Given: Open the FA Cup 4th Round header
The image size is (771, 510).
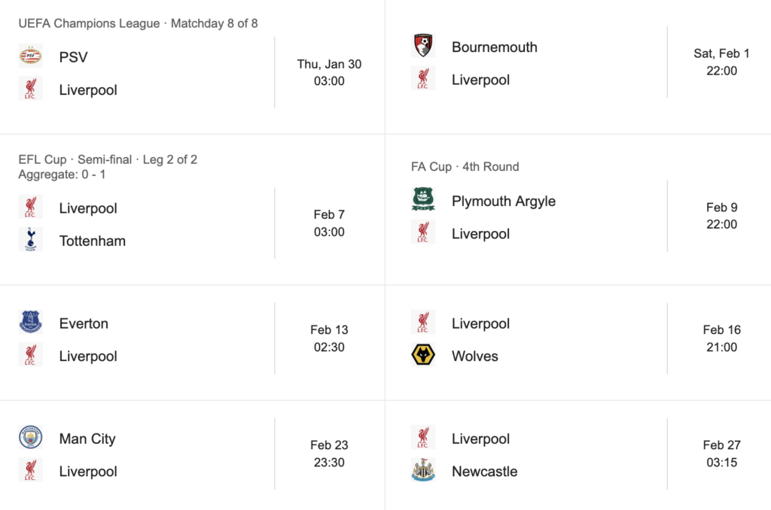Looking at the screenshot, I should click(465, 166).
